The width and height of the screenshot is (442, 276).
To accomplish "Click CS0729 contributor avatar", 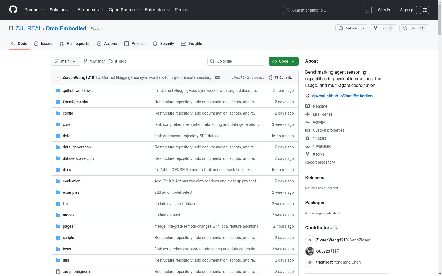I will coord(310,251).
